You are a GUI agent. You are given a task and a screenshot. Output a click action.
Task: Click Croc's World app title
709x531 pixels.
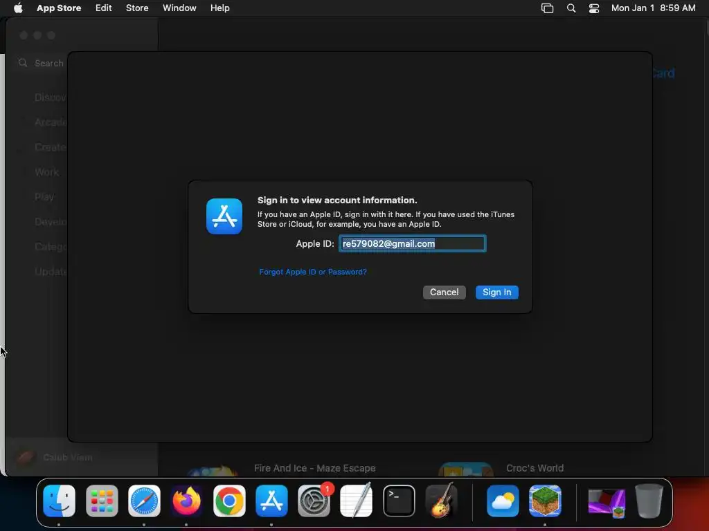point(535,468)
